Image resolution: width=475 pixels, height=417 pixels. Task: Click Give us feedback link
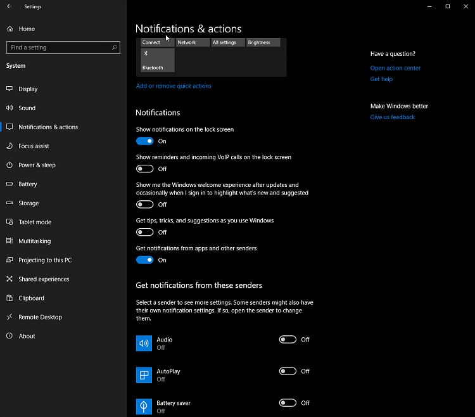click(392, 117)
